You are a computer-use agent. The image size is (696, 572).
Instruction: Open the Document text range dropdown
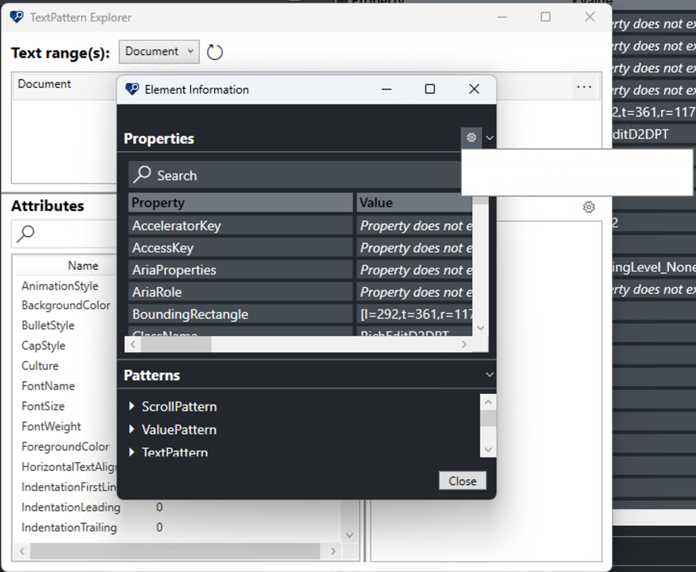[x=159, y=51]
